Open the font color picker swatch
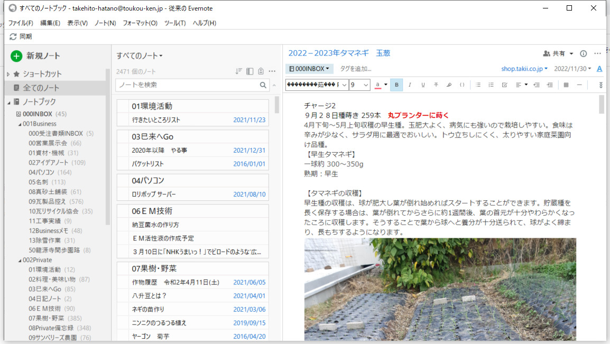 coord(378,85)
